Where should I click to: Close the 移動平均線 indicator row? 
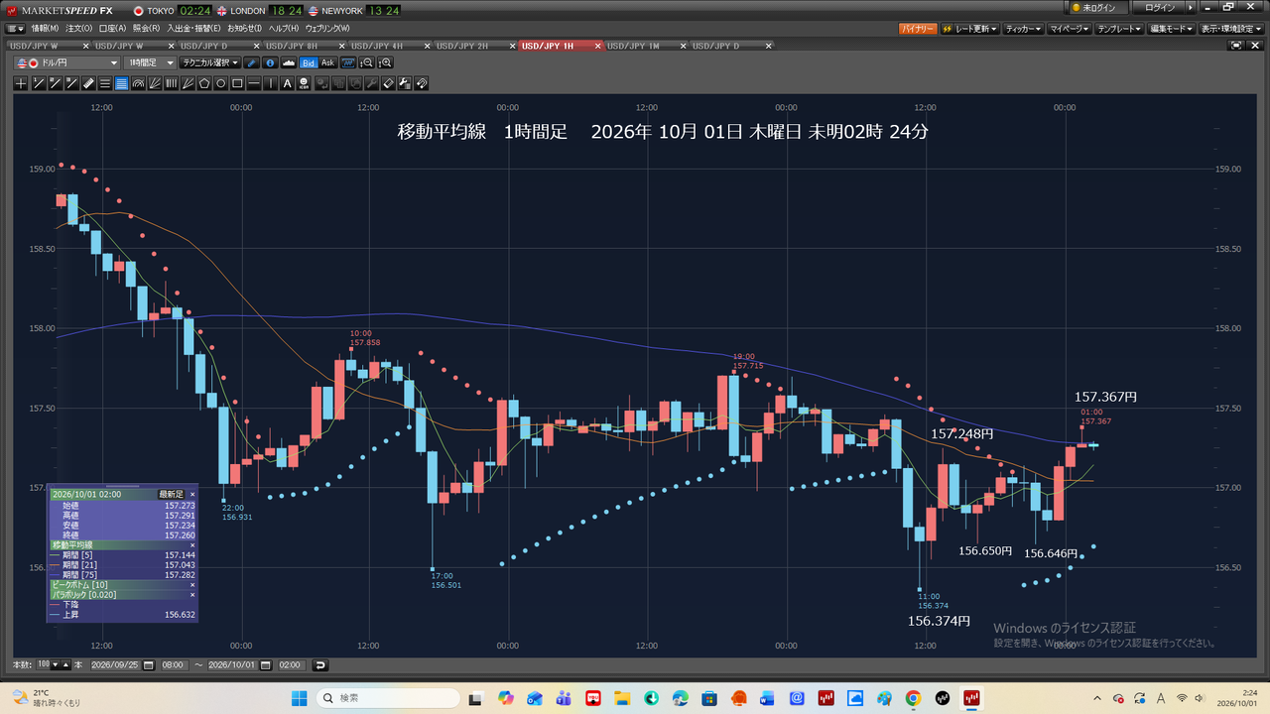pyautogui.click(x=192, y=545)
